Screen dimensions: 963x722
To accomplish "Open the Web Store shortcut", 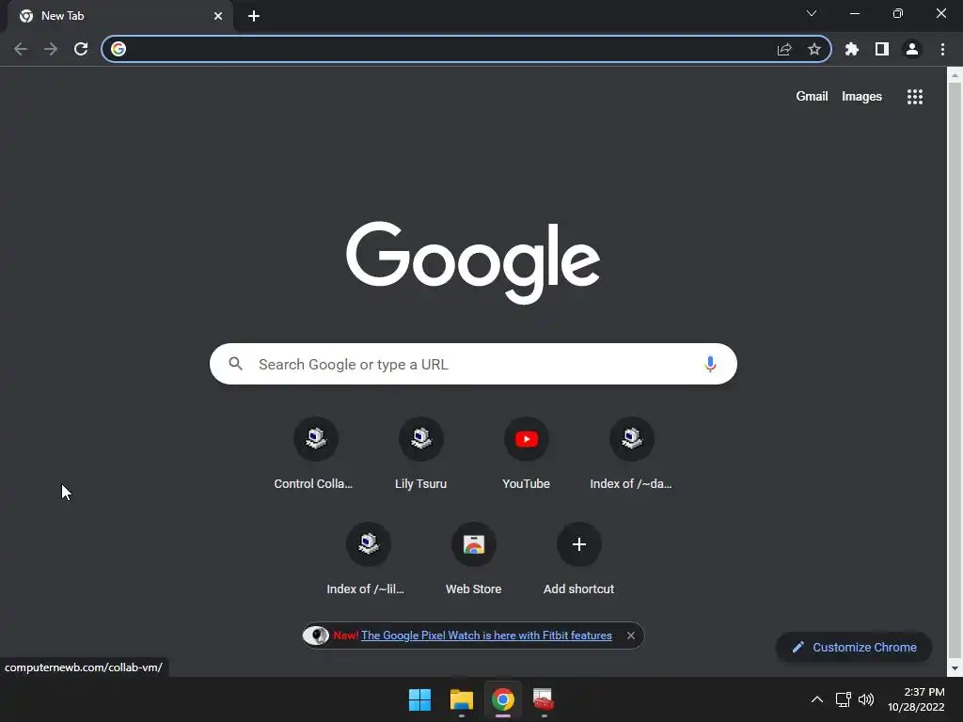I will tap(474, 558).
